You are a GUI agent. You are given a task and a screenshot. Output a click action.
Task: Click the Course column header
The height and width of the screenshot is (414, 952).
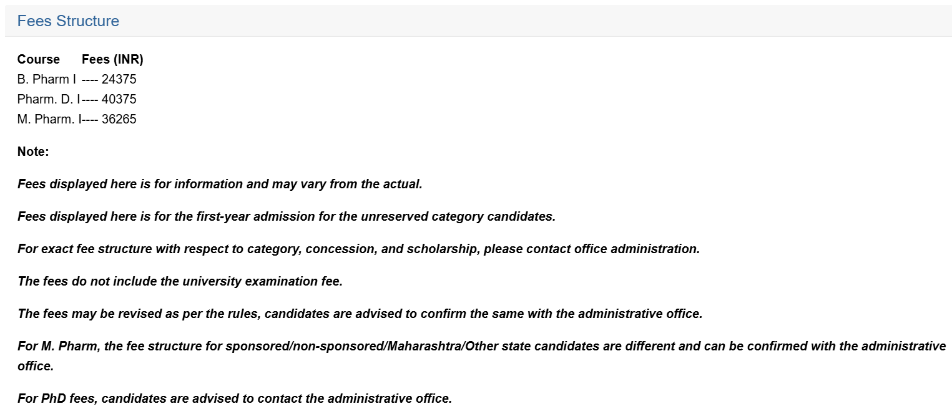click(39, 59)
